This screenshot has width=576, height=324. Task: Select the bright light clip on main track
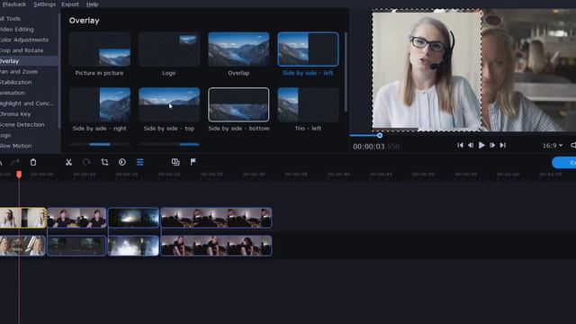point(133,246)
